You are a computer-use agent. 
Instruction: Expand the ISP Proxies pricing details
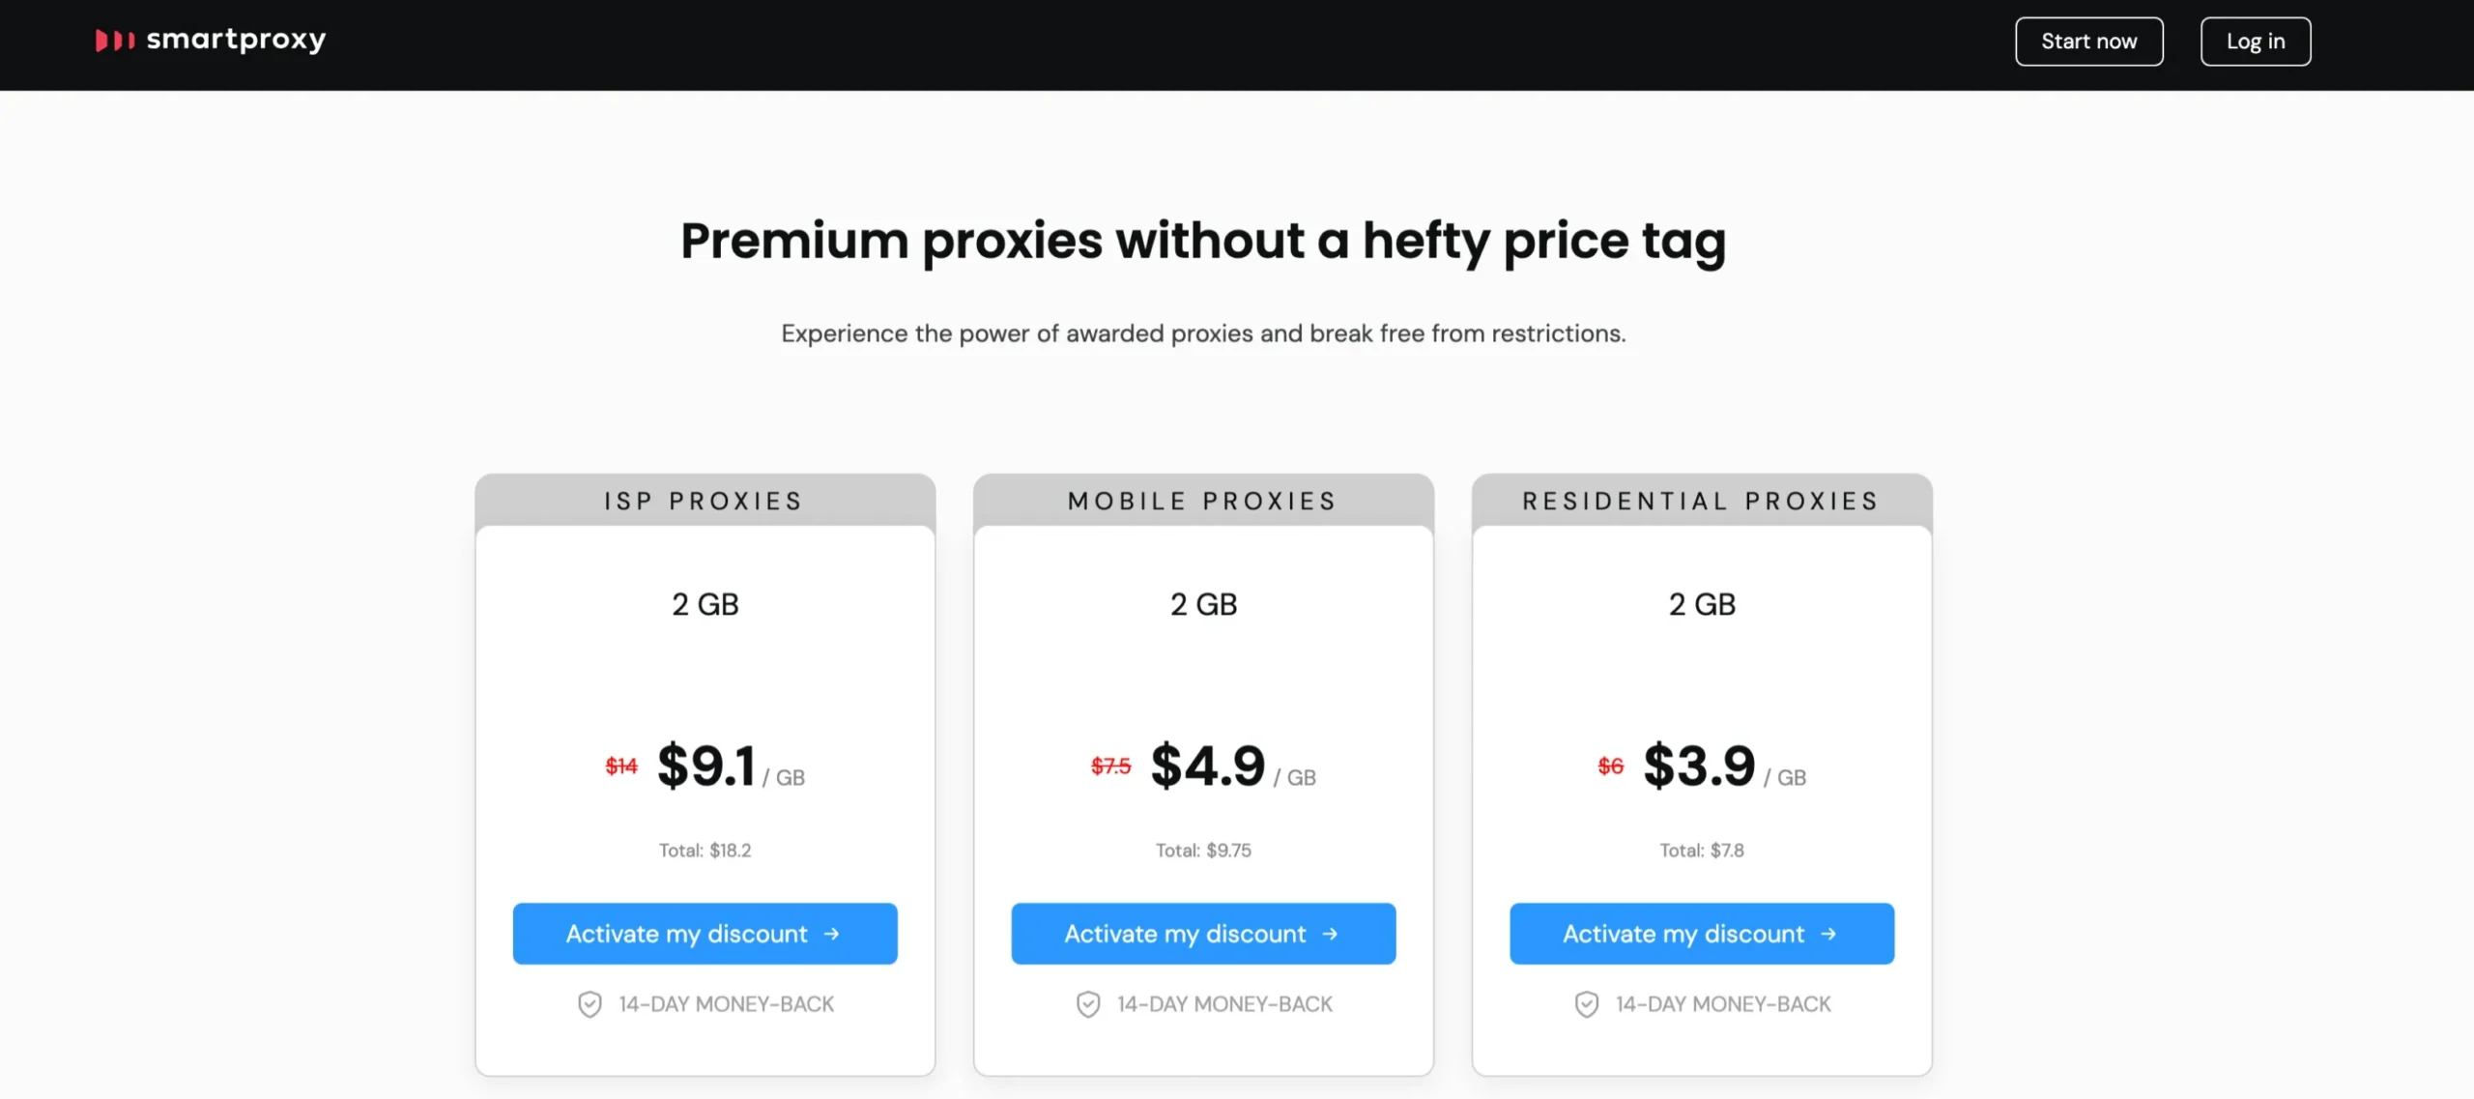click(704, 501)
